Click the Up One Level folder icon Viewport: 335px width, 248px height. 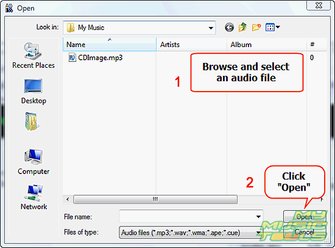242,27
